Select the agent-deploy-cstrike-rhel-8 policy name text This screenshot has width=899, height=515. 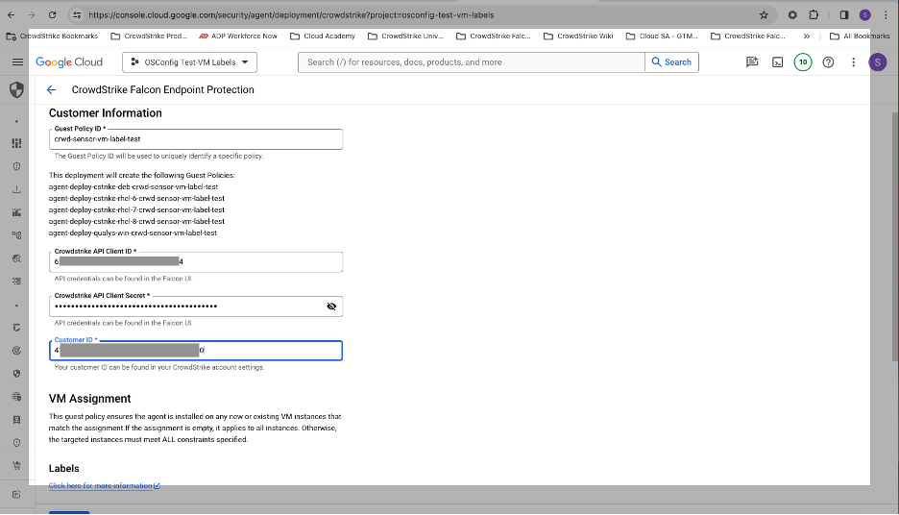tap(136, 221)
